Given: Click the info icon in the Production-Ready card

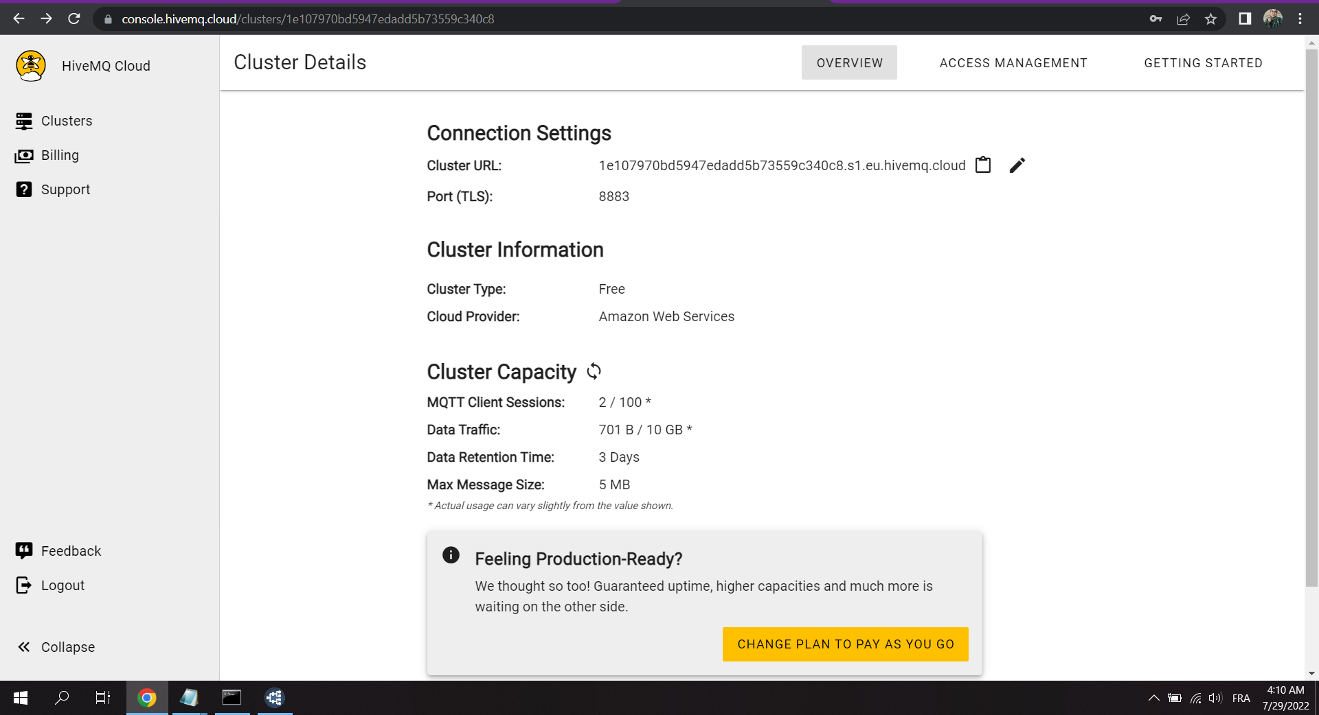Looking at the screenshot, I should 451,555.
